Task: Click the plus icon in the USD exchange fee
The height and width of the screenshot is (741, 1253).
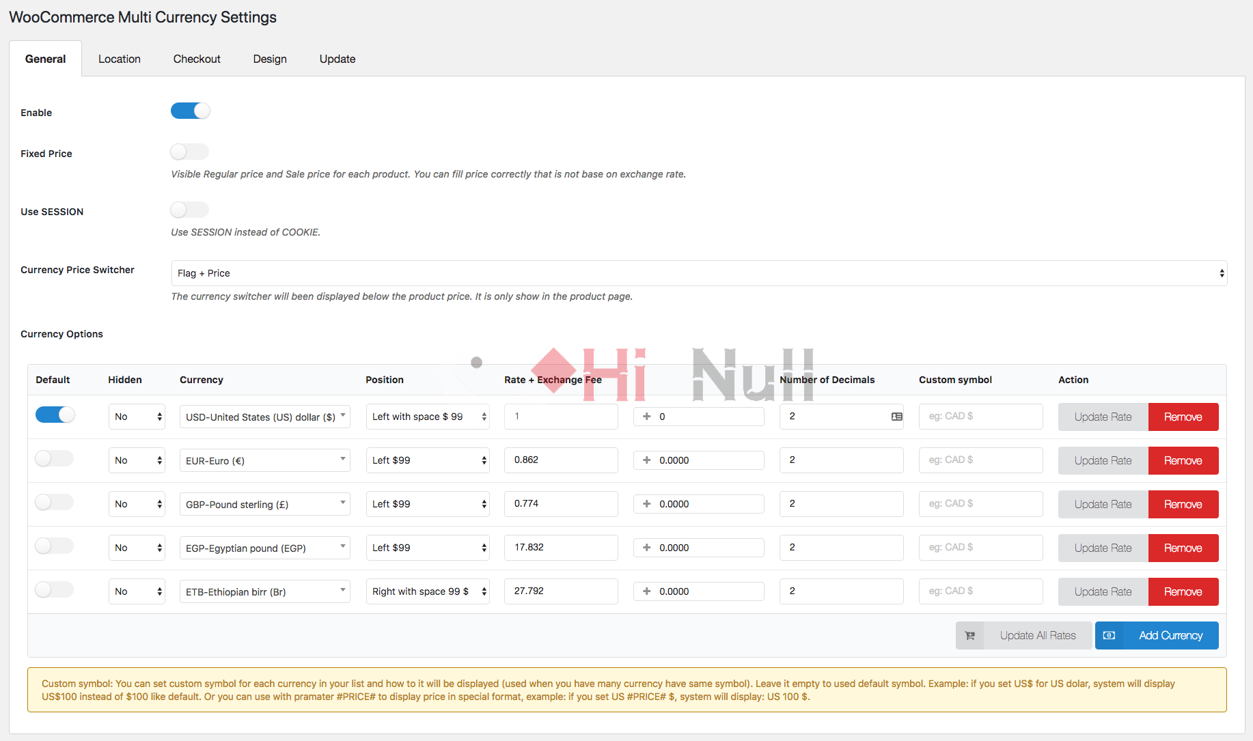Action: (x=646, y=417)
